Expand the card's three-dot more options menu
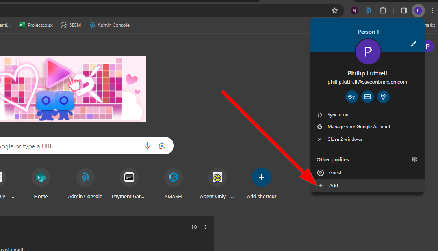 205,227
